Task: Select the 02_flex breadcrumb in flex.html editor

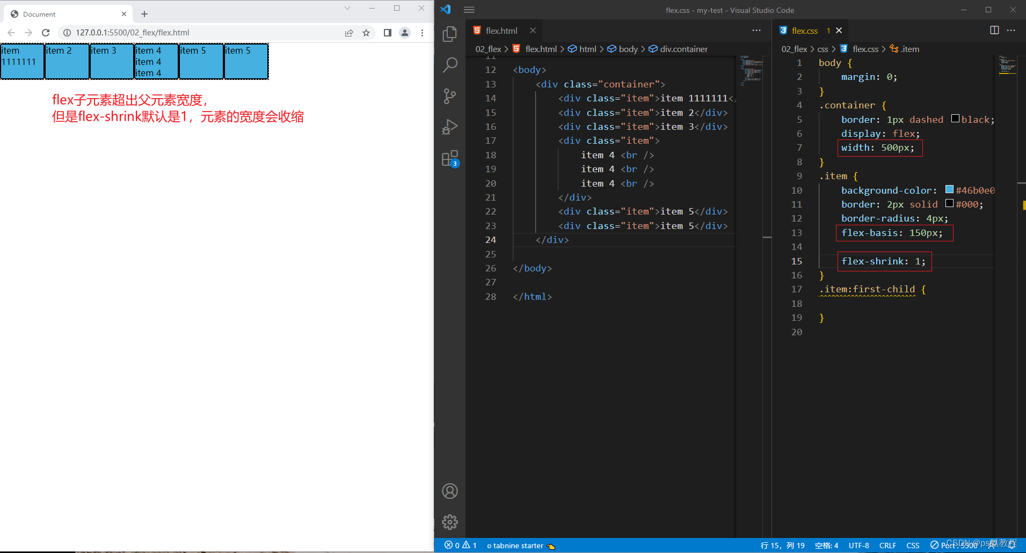Action: point(488,49)
